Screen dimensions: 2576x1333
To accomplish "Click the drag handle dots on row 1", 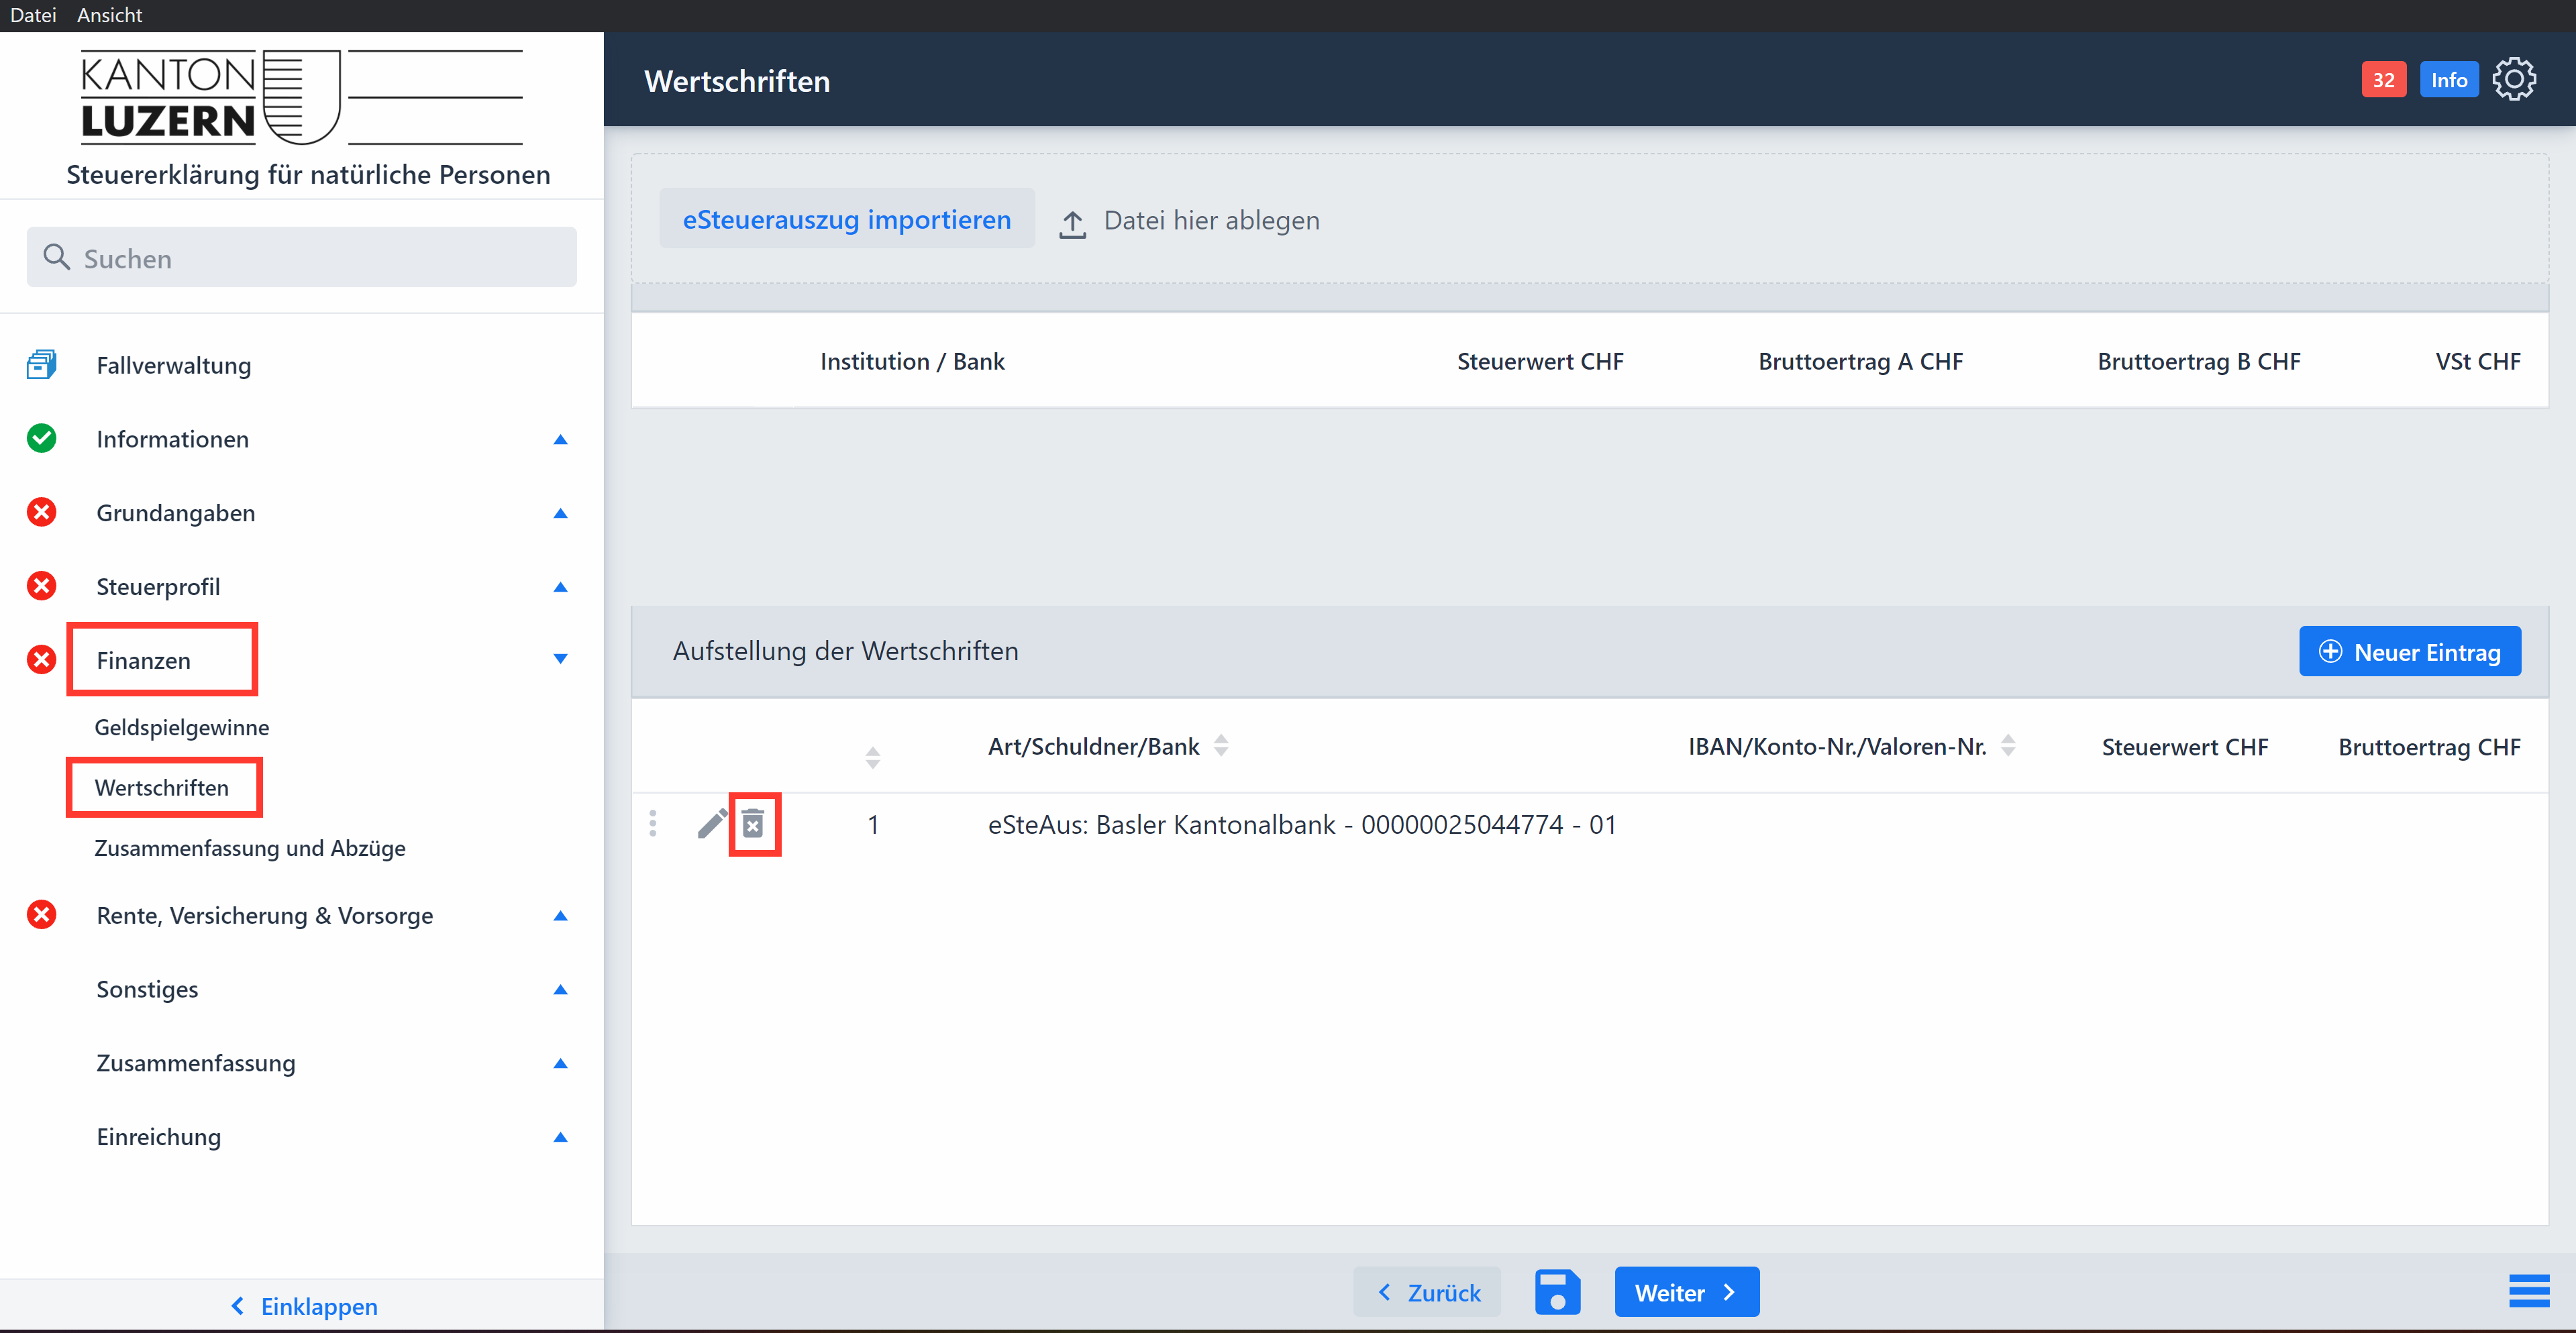I will pyautogui.click(x=653, y=824).
